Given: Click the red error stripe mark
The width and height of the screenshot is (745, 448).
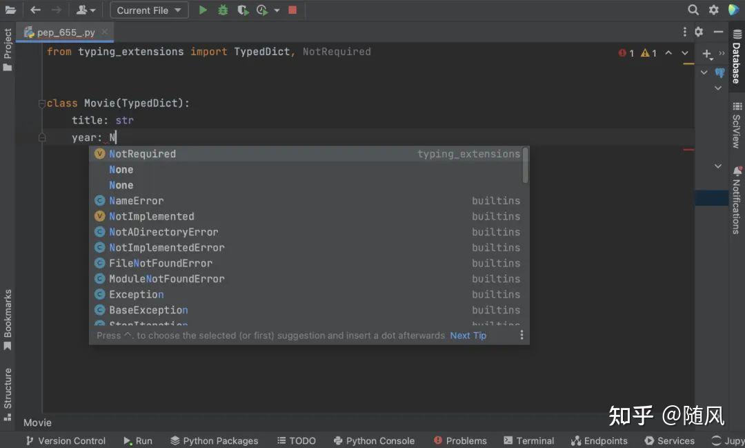Looking at the screenshot, I should [688, 150].
